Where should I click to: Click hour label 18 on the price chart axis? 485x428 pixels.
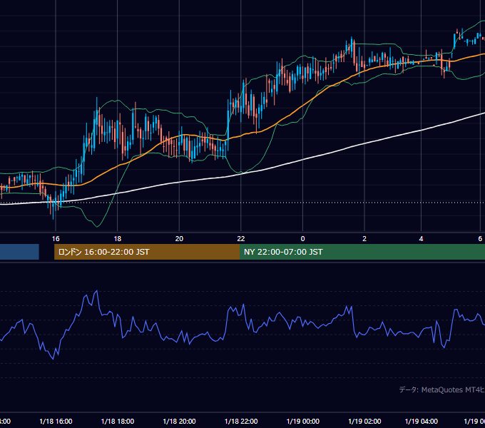[118, 239]
